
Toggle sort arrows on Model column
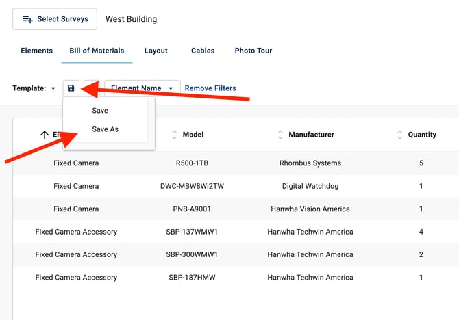[174, 135]
